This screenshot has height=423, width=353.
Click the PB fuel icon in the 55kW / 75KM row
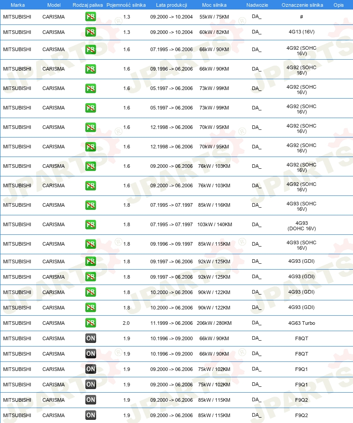click(x=90, y=17)
